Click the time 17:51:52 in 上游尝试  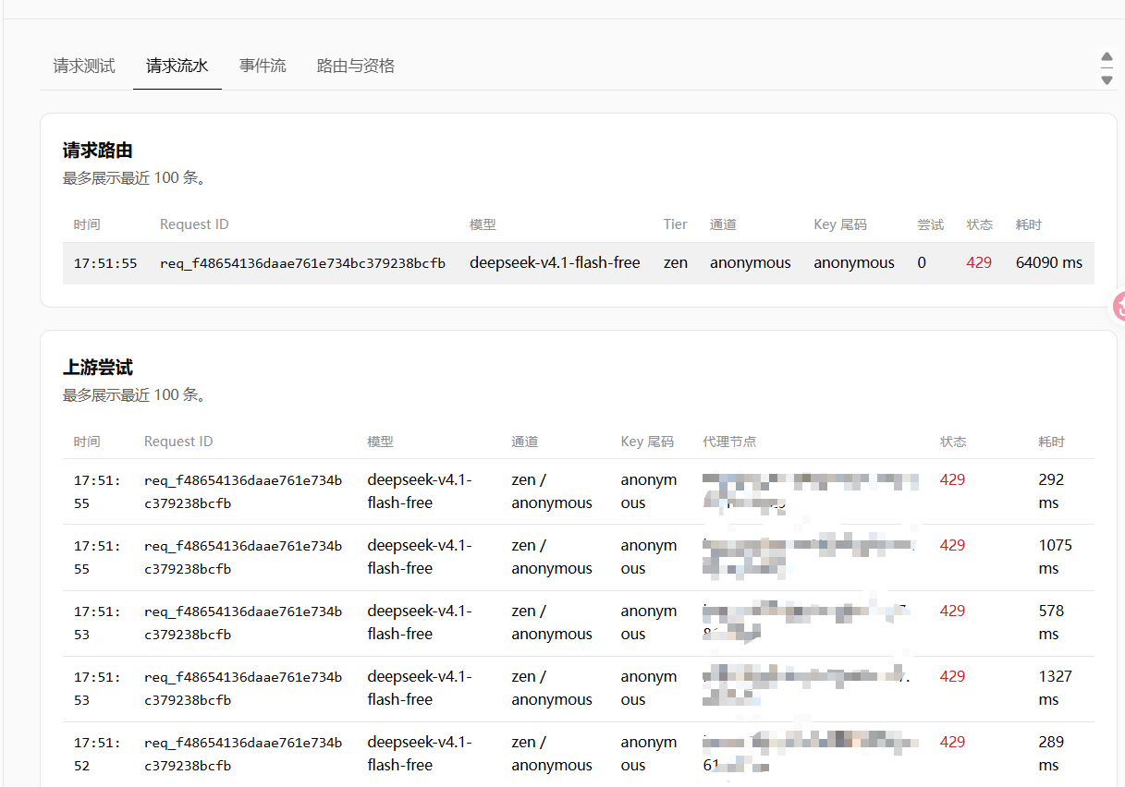[x=97, y=754]
